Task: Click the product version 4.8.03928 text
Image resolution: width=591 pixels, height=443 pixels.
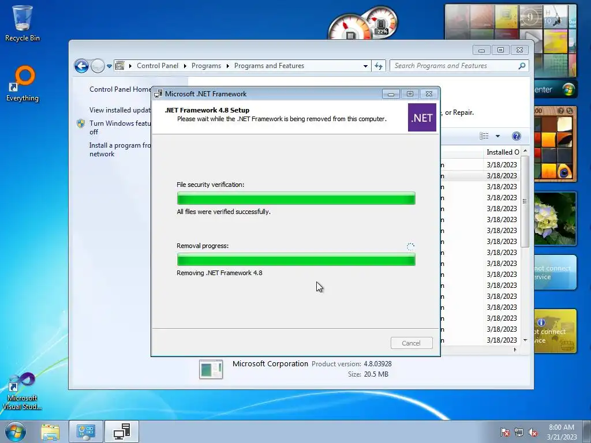Action: coord(377,364)
